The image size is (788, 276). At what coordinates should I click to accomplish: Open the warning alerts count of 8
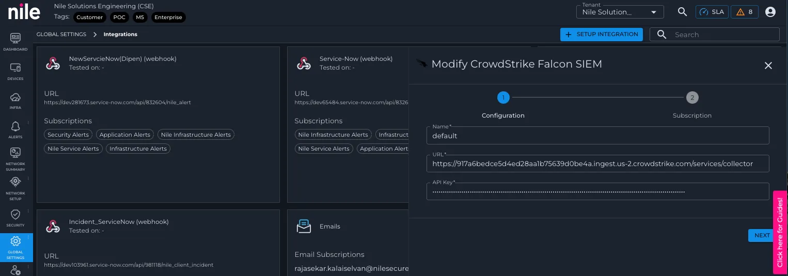pos(744,12)
